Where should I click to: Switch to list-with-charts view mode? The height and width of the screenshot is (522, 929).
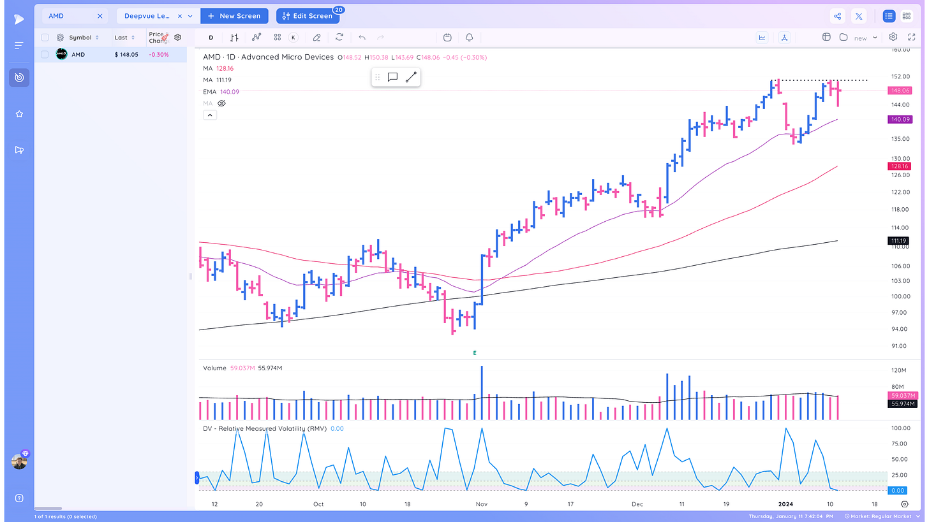click(907, 17)
